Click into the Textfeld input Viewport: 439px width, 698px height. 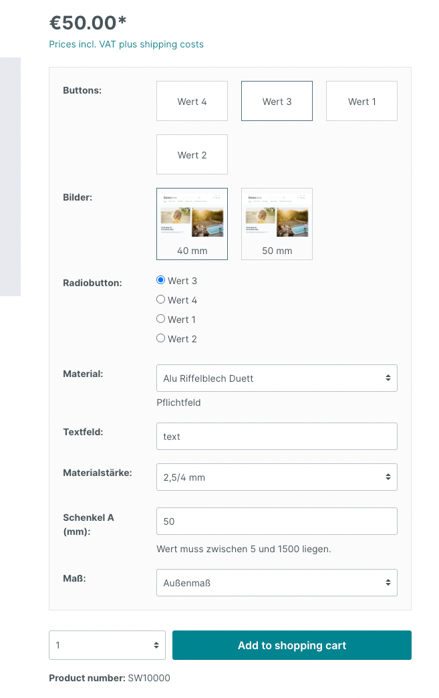pos(277,436)
